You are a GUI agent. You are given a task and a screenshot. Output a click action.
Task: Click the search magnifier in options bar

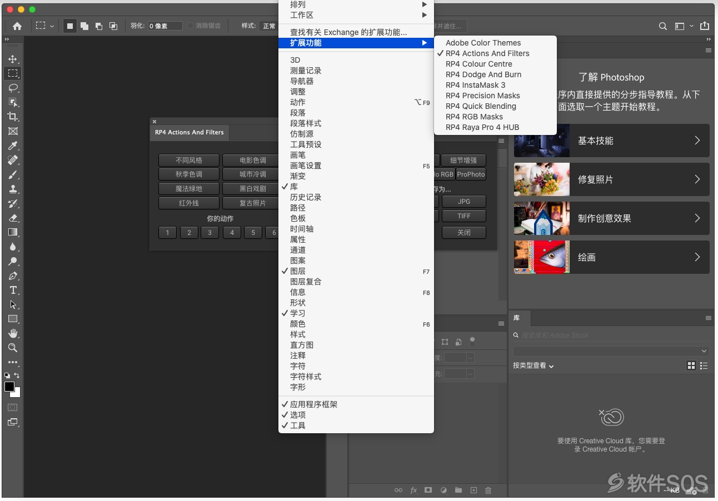(662, 26)
